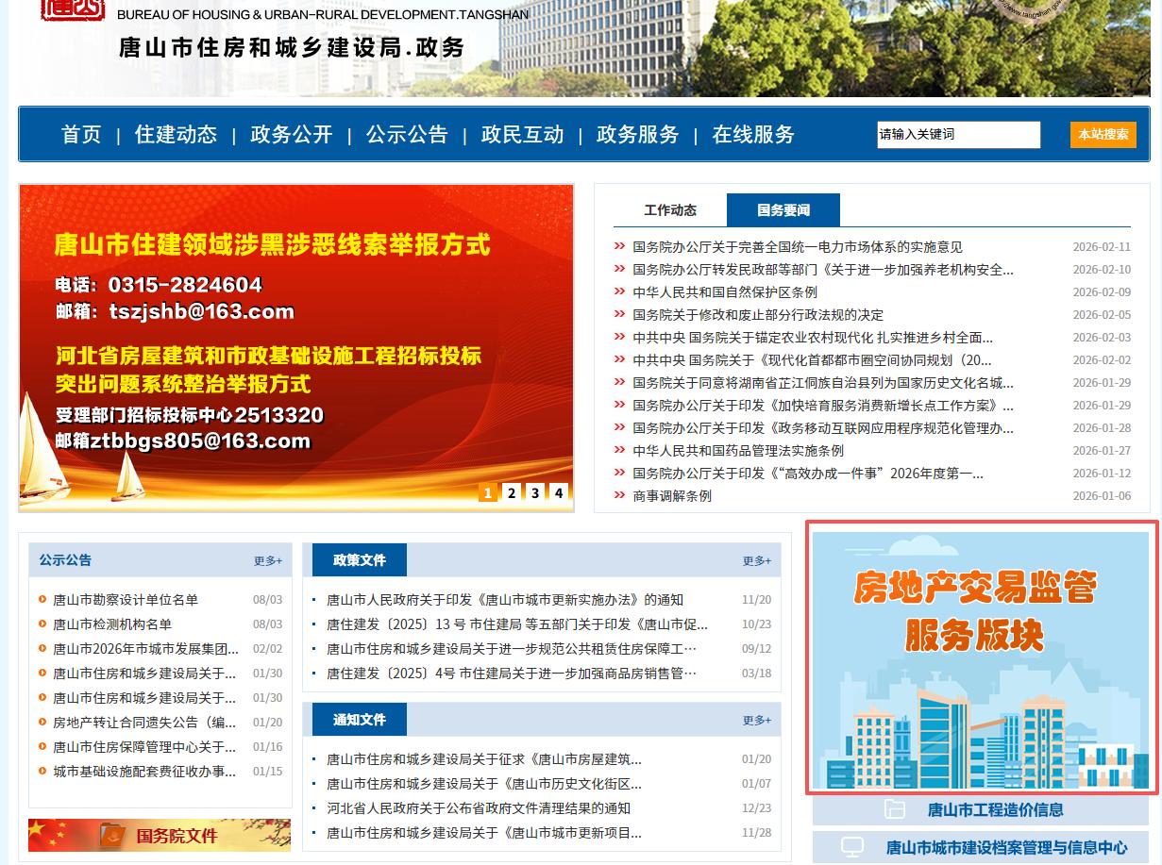Select 首页 in the navigation bar
Viewport: 1162px width, 865px height.
tap(80, 134)
